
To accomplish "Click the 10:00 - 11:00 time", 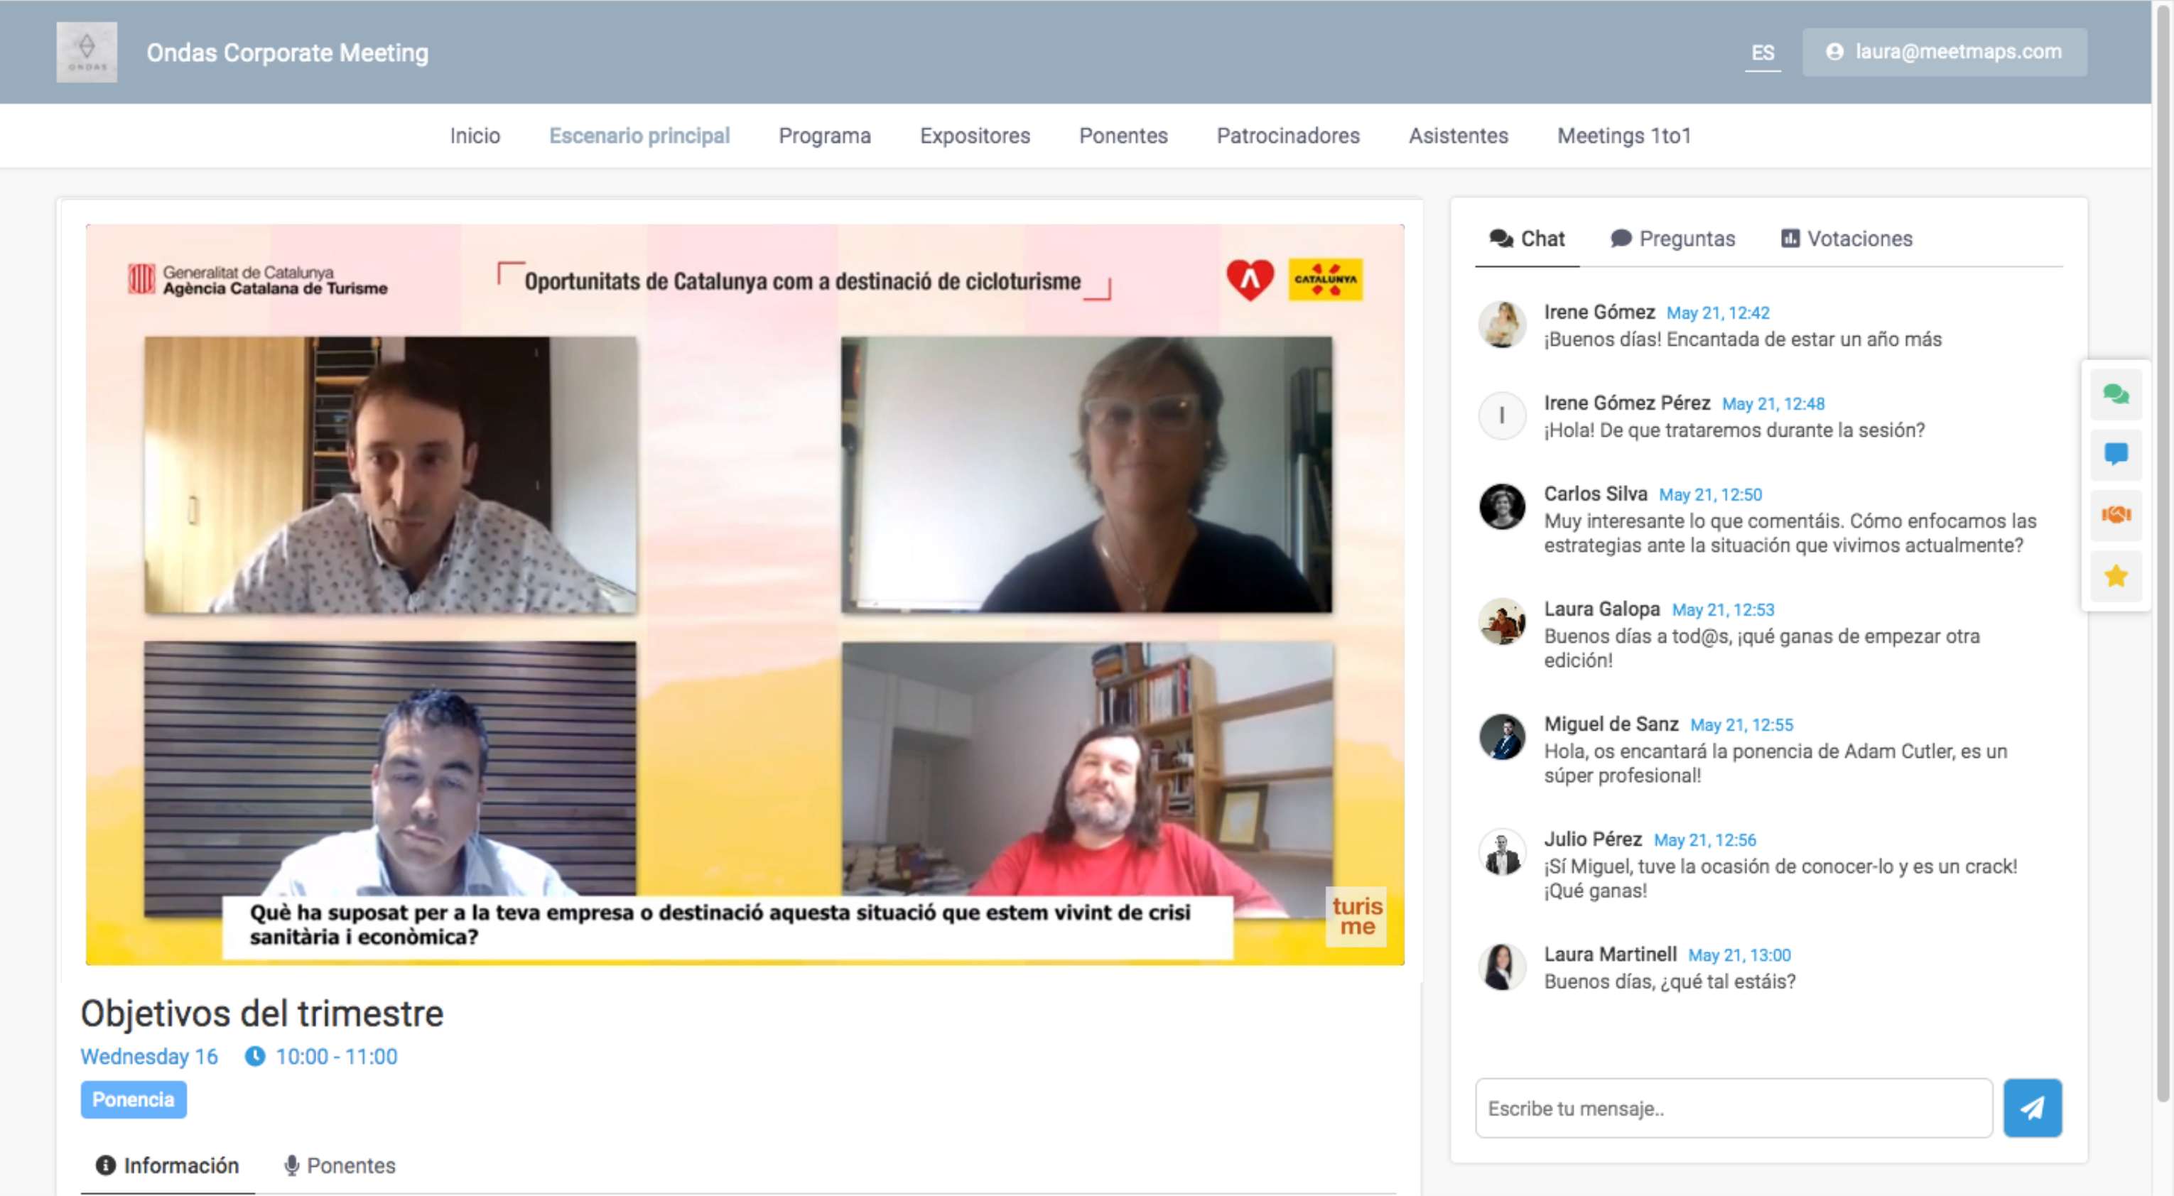I will coord(336,1056).
